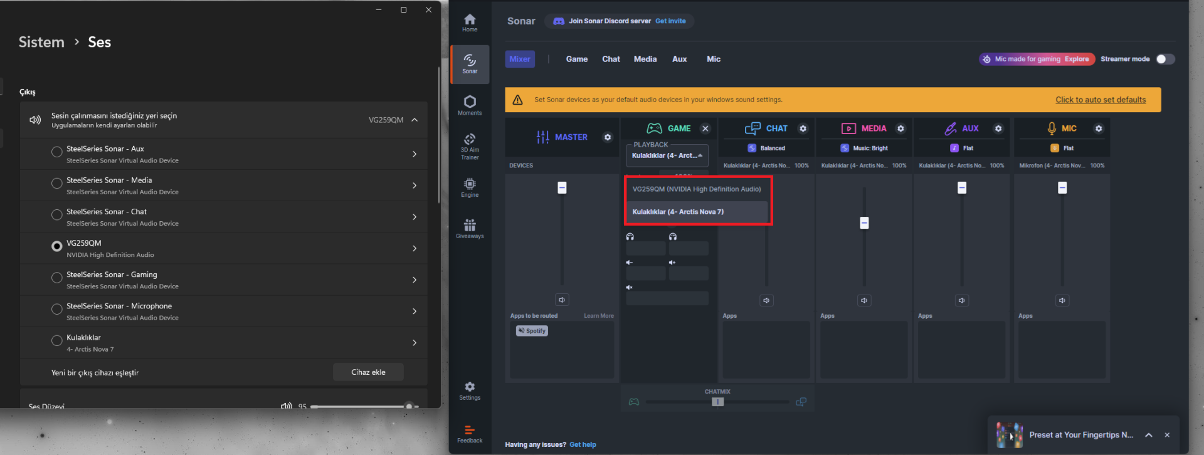Choose Kulaklıklar (4- Arctis Nova 7) option
Screen dimensions: 1204x455
click(697, 212)
